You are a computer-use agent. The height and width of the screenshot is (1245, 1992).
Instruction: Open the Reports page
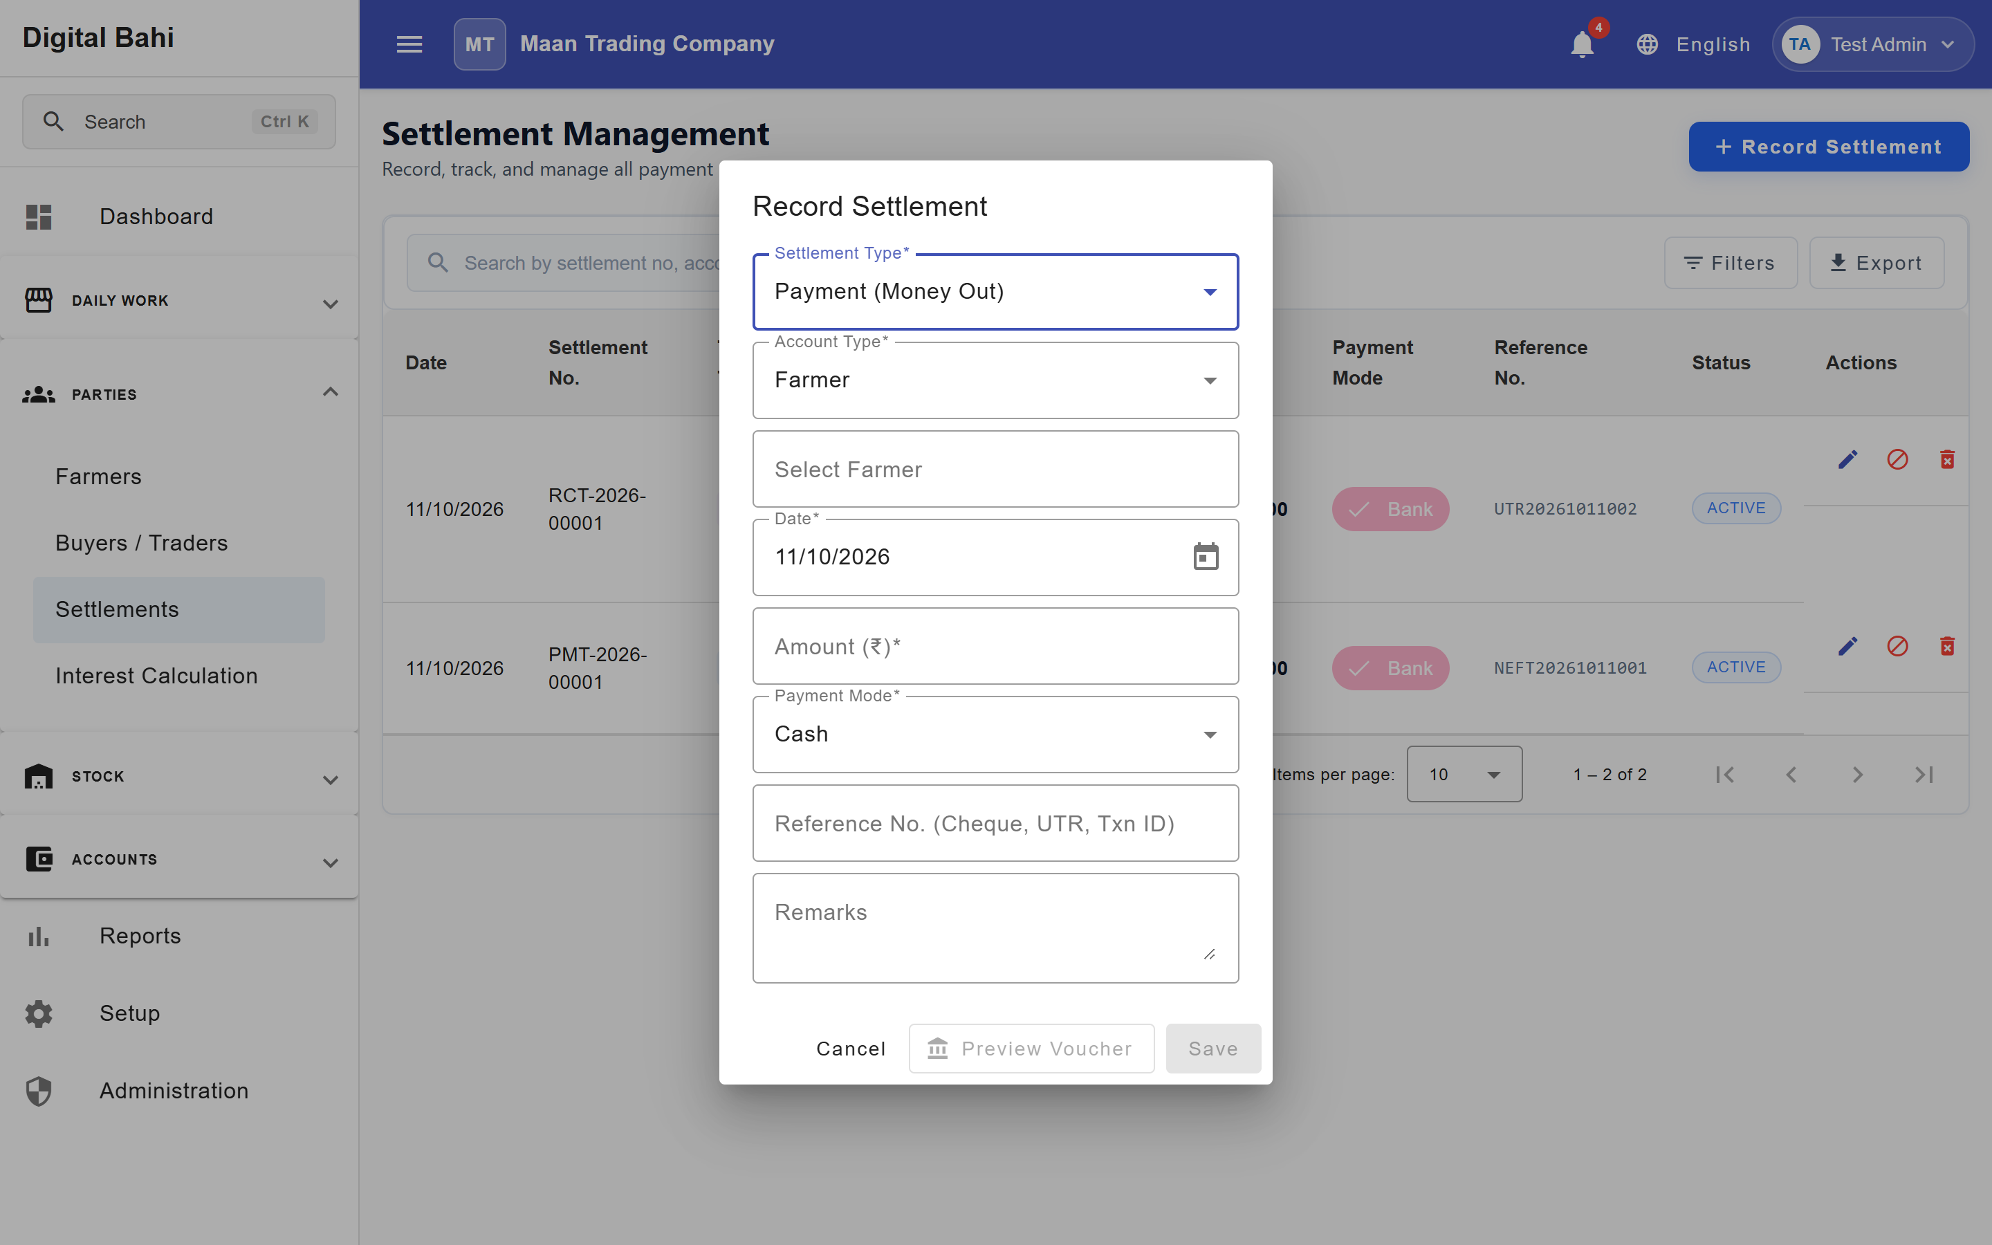coord(179,937)
